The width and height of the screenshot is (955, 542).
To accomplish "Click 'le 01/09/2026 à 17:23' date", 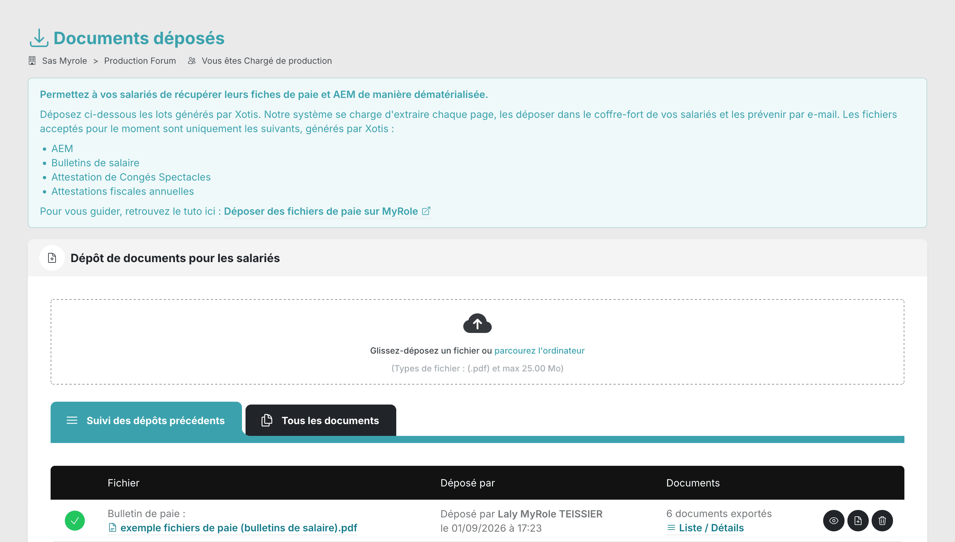I will click(x=491, y=528).
